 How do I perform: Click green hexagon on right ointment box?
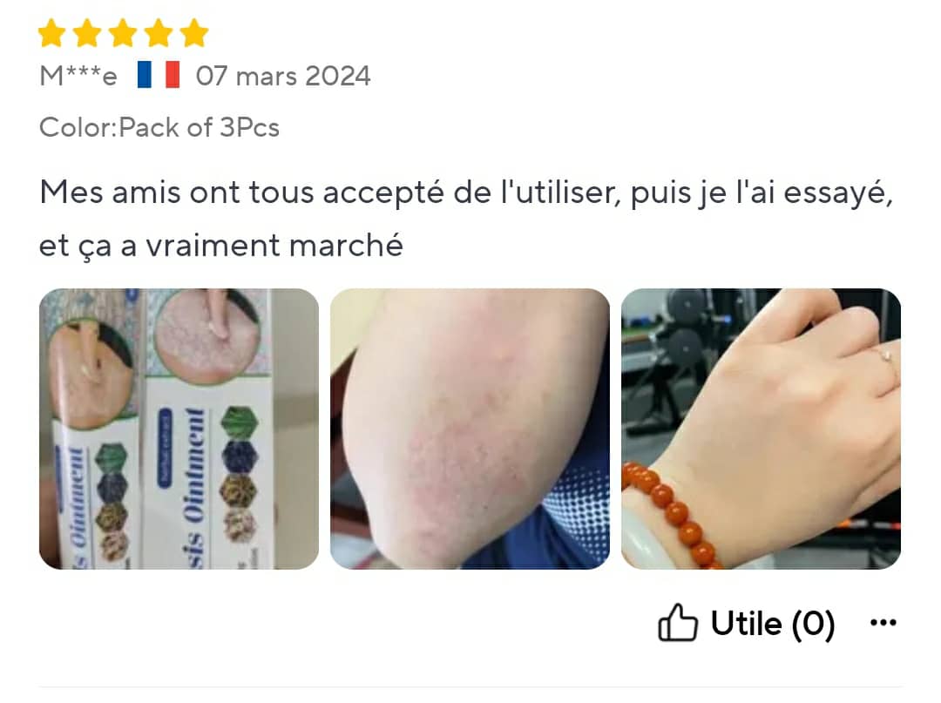[240, 422]
